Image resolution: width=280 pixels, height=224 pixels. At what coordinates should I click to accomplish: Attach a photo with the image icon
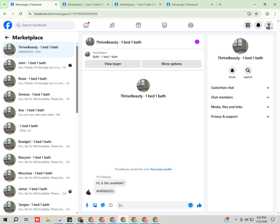click(95, 206)
